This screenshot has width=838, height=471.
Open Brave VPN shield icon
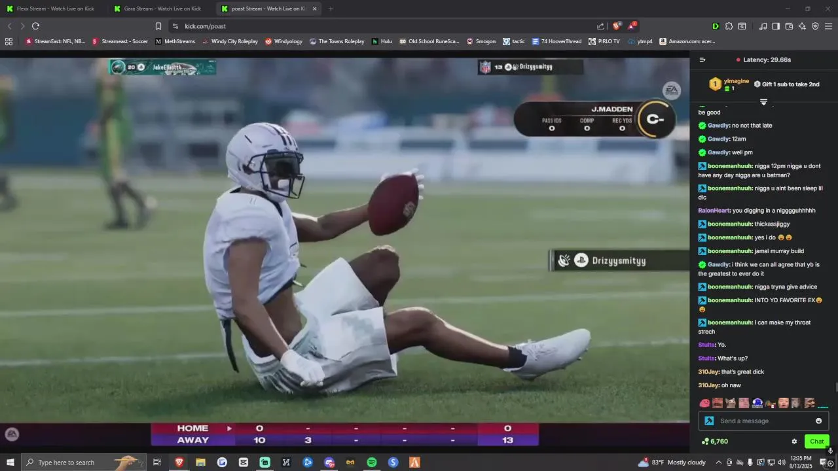point(815,26)
